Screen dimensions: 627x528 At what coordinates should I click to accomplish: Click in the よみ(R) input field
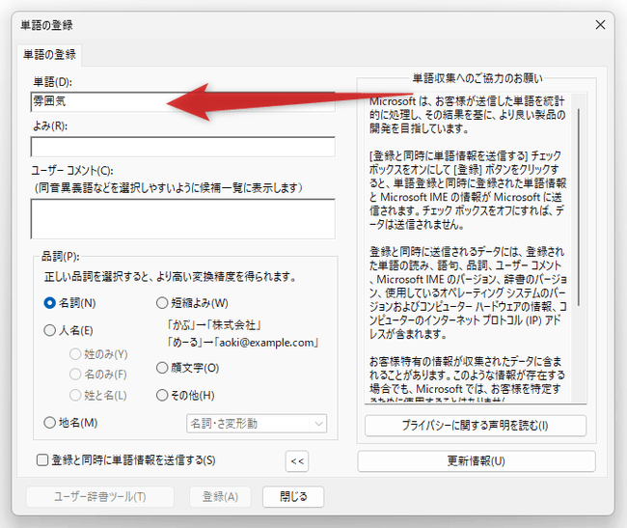pos(182,147)
